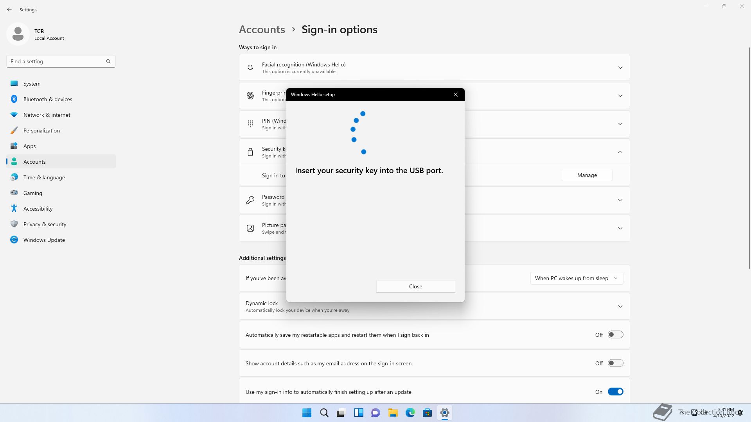Click the Network wifi icon in sidebar

pyautogui.click(x=14, y=115)
